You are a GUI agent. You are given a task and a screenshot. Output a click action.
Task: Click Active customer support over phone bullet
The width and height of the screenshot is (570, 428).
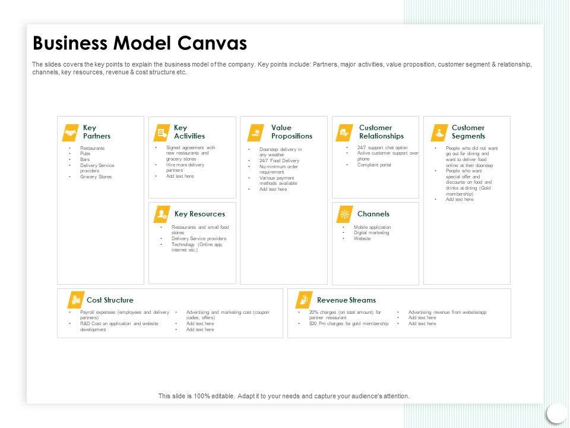388,156
